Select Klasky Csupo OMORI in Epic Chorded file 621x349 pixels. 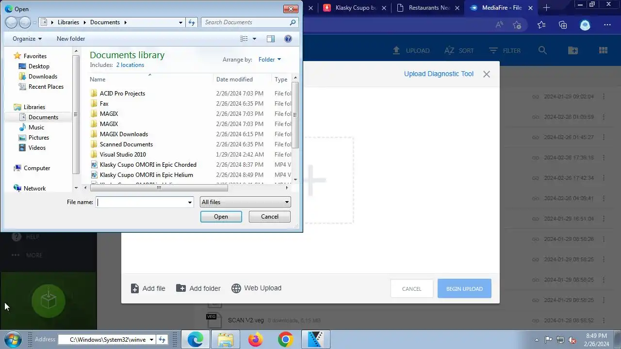tap(148, 165)
